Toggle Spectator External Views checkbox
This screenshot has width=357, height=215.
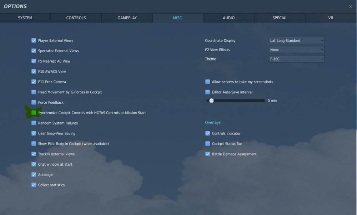click(x=34, y=51)
